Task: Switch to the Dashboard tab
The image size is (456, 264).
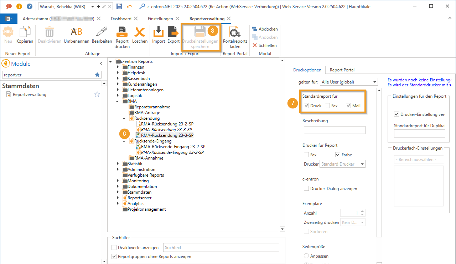Action: 121,19
